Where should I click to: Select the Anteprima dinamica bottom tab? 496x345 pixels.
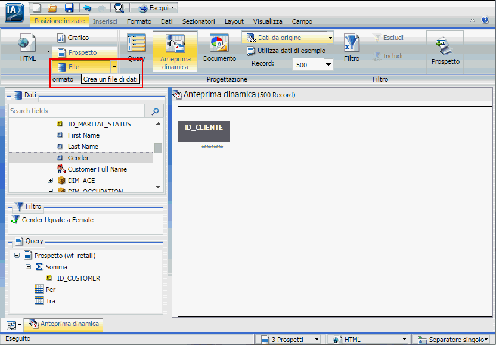pos(64,324)
